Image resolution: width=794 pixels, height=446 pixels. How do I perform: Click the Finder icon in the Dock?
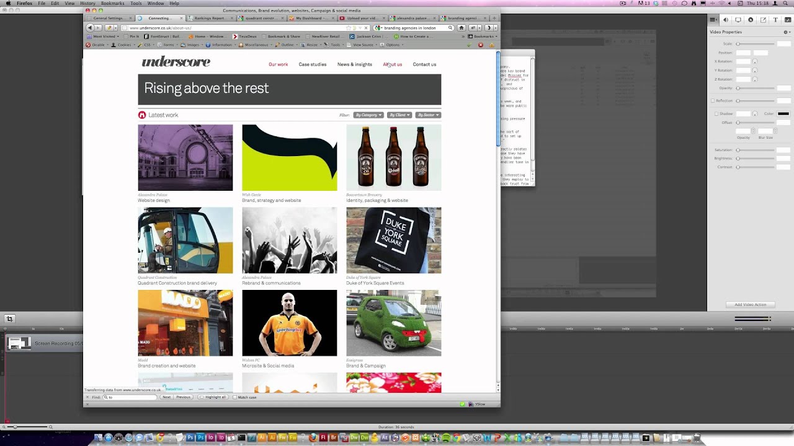click(x=99, y=438)
